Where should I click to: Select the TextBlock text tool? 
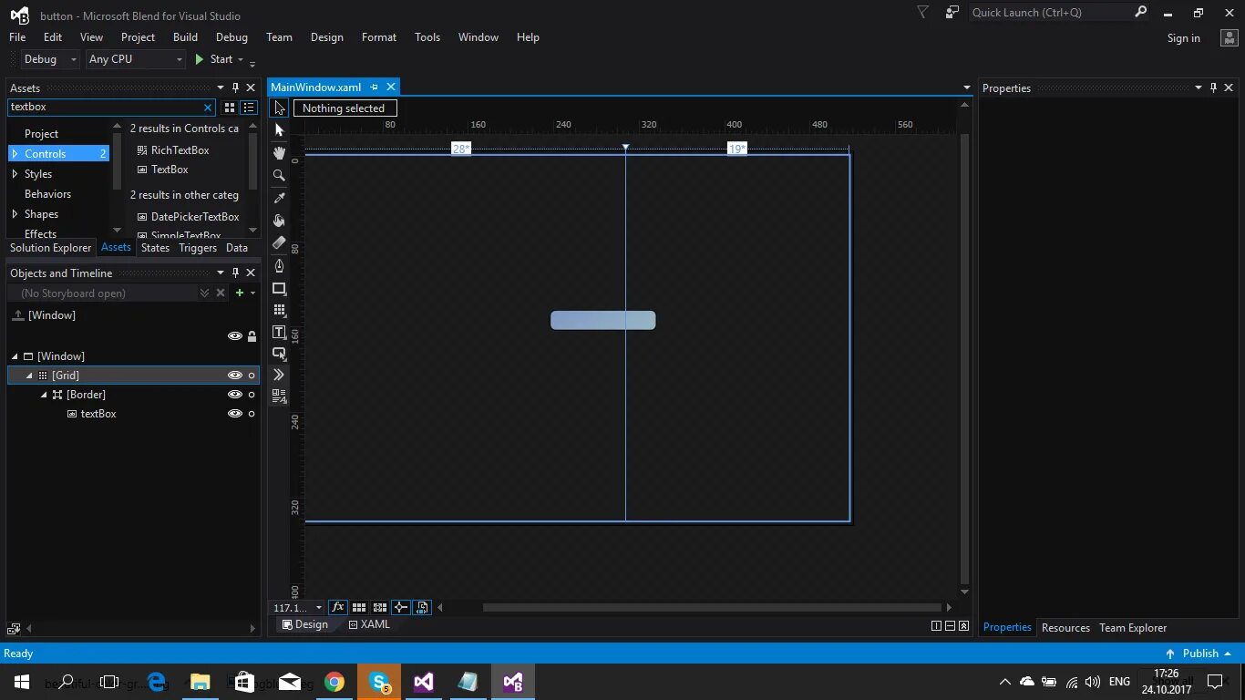[279, 333]
